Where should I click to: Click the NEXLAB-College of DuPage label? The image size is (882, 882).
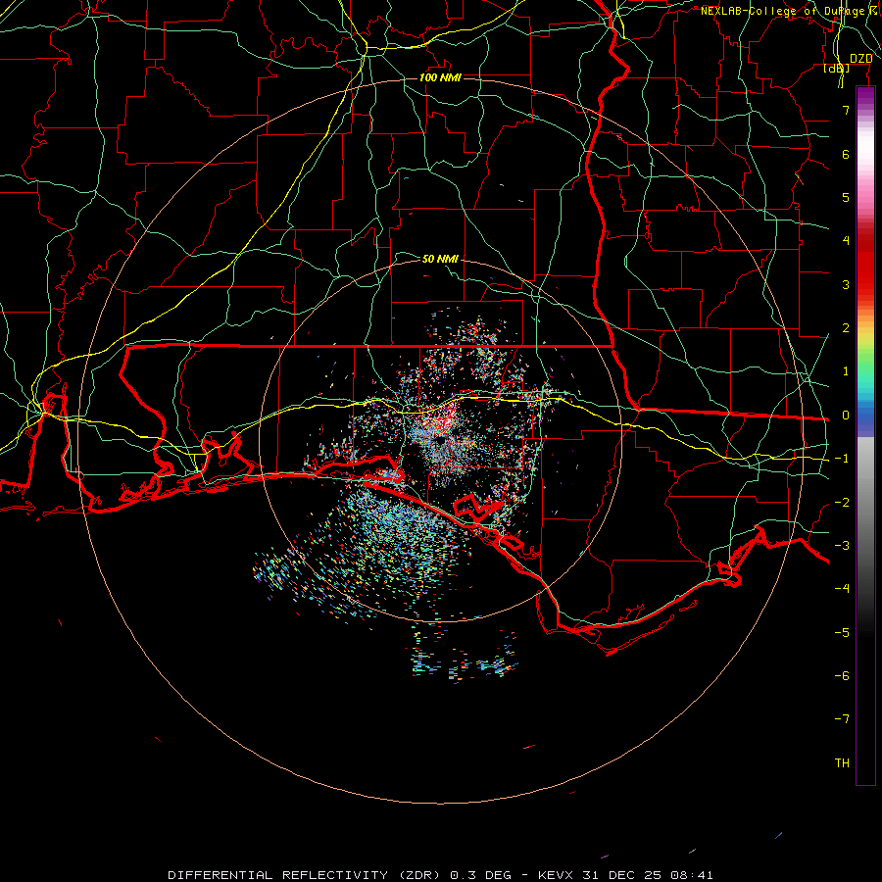[782, 11]
